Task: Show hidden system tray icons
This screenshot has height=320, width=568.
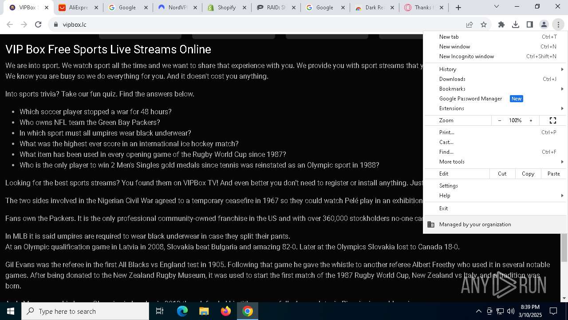Action: point(478,311)
